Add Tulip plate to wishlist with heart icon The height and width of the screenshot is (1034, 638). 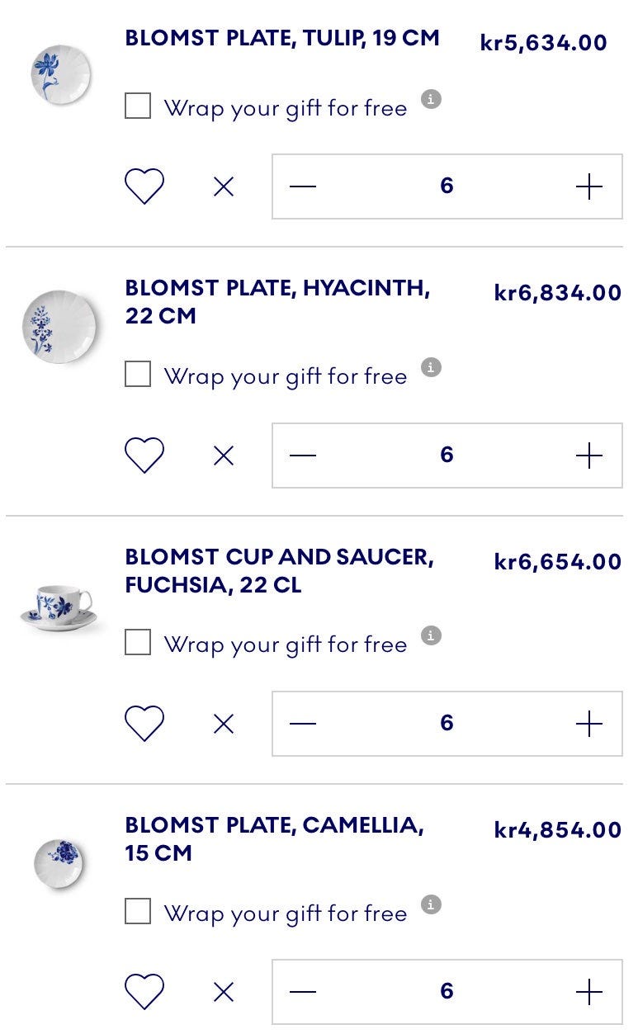pos(144,186)
